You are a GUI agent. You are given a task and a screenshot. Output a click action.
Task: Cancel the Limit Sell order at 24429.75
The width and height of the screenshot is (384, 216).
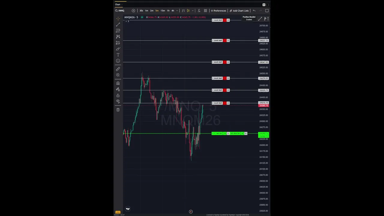tap(228, 90)
